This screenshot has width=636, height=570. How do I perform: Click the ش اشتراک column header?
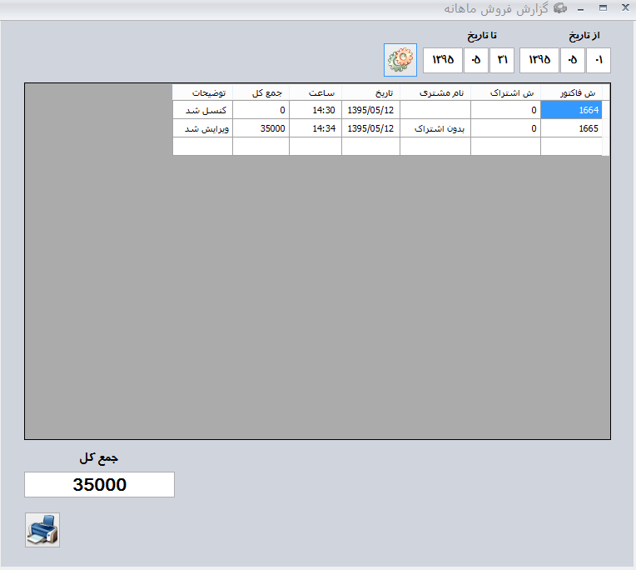click(505, 93)
